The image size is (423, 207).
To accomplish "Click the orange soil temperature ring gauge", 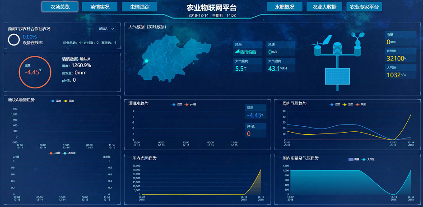I will tap(35, 72).
